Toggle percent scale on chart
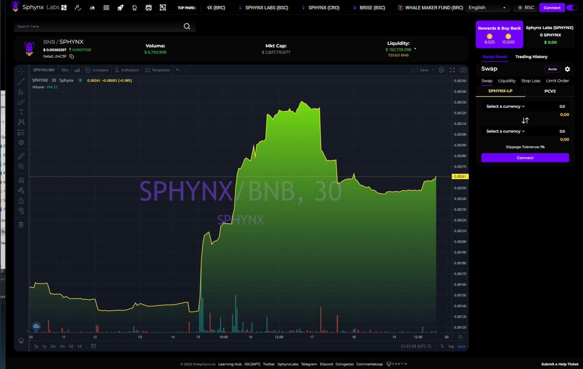 442,346
